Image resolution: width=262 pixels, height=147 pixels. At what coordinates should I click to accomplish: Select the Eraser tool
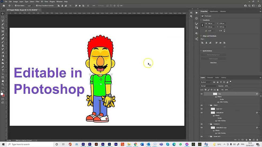coord(3,53)
